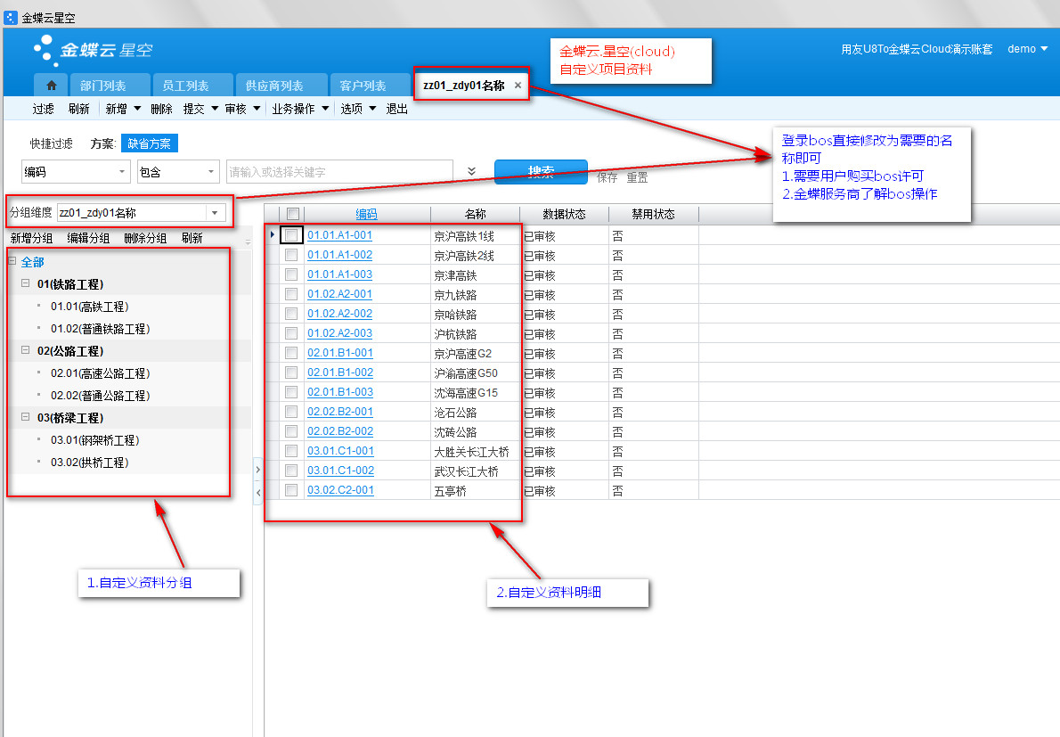Open the 编码 filter field dropdown
Viewport: 1060px width, 737px height.
coord(122,172)
